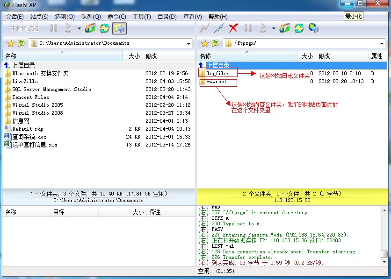This screenshot has width=391, height=279.
Task: Click the local transfer queue icon
Action: coord(90,28)
